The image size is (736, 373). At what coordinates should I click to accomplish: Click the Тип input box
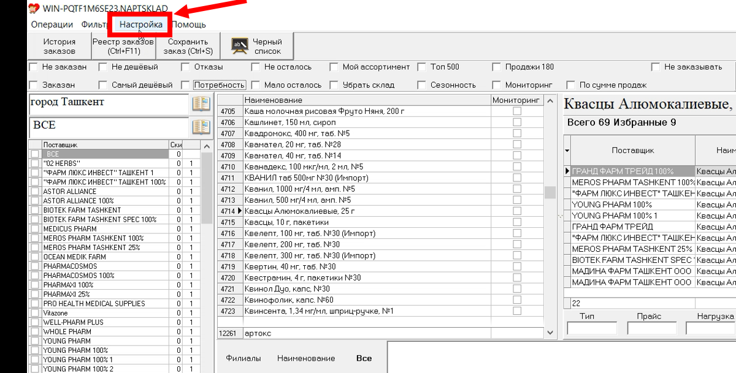click(x=592, y=328)
